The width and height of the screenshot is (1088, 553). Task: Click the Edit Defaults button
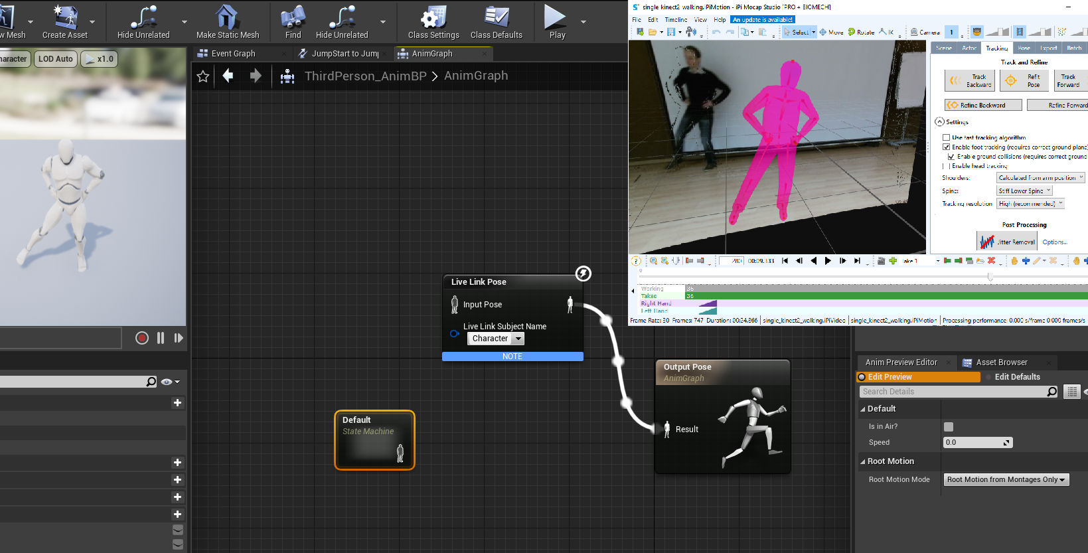point(1017,377)
